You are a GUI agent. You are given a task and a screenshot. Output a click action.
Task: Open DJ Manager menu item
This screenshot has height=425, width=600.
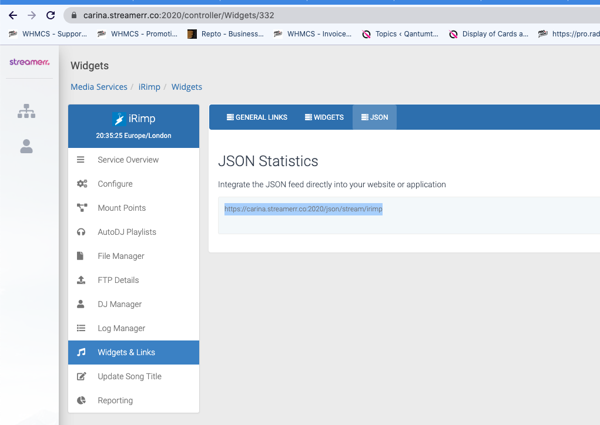[133, 304]
